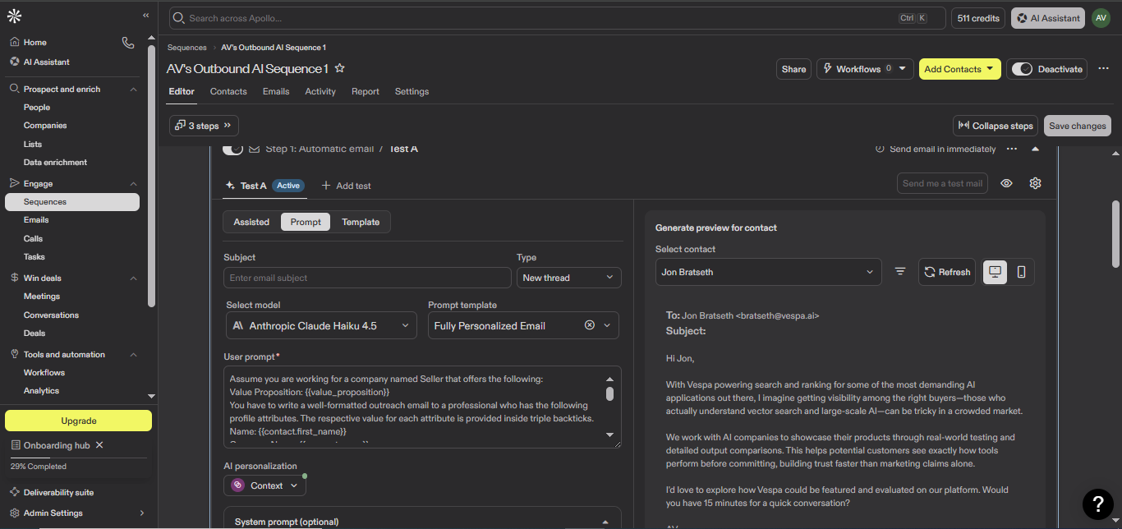
Task: Click the Share button
Action: point(793,69)
